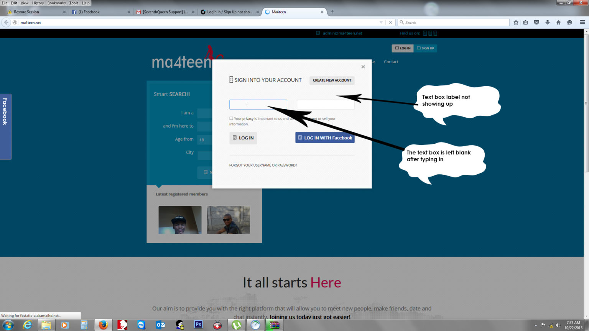The image size is (589, 331).
Task: Open the Firefox hamburger menu
Action: (x=582, y=23)
